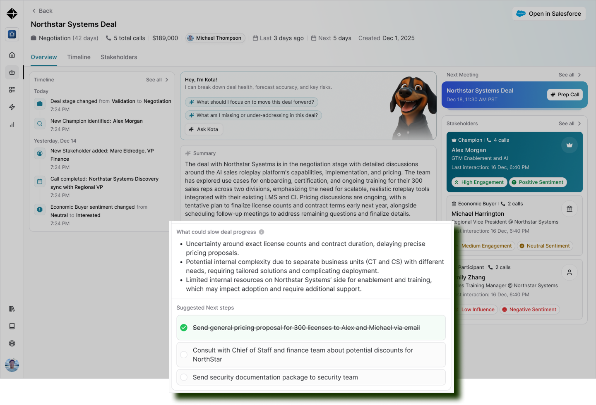Click the calendar icon beside Next 5 days
The width and height of the screenshot is (596, 405).
[314, 38]
